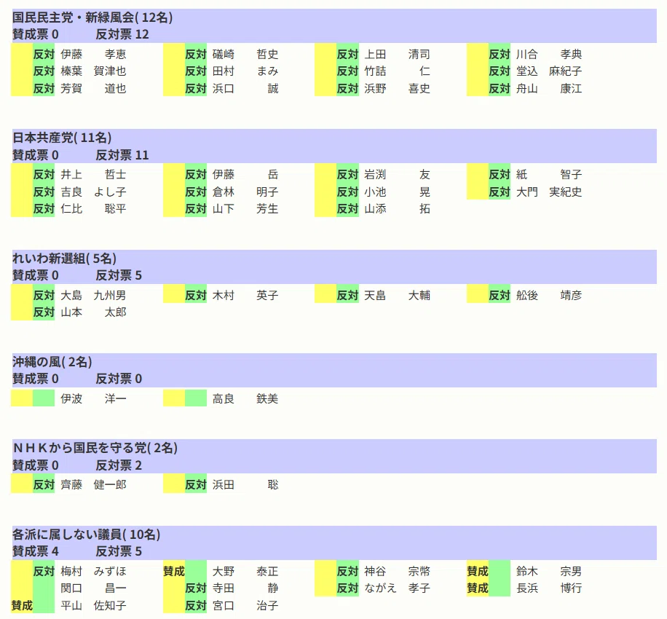Image resolution: width=667 pixels, height=619 pixels.
Task: Click the blank green vote cell beside 伊波 洋一
Action: pos(44,398)
